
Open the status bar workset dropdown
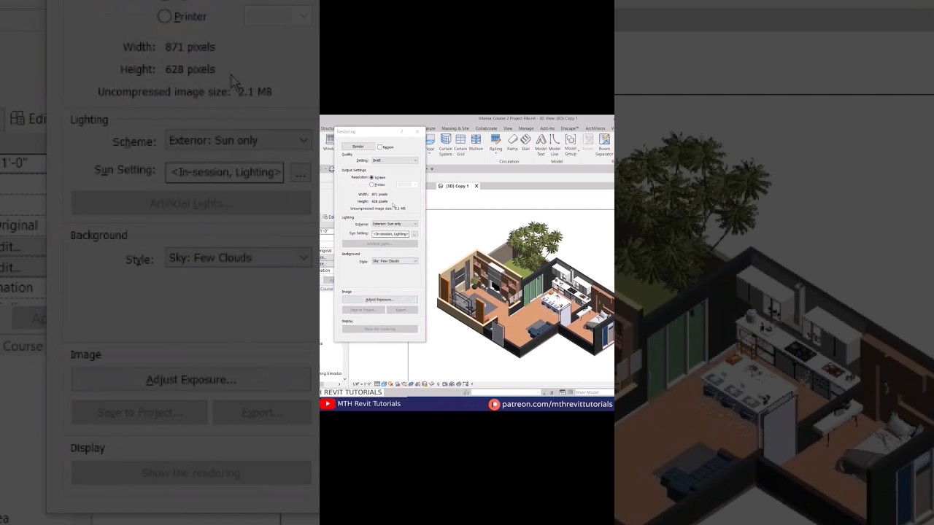[506, 392]
